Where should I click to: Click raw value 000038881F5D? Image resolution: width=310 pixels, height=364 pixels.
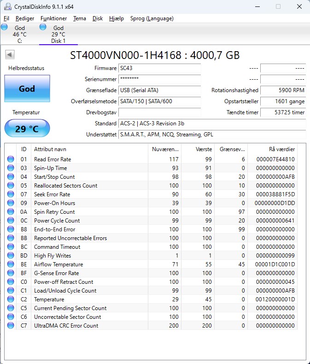[275, 194]
